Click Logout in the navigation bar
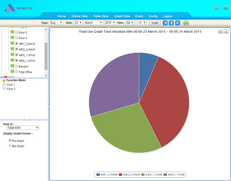This screenshot has width=231, height=181. click(168, 16)
